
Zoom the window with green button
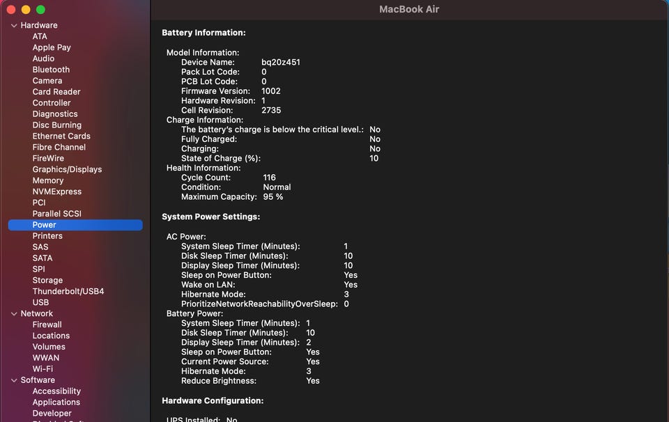coord(40,10)
